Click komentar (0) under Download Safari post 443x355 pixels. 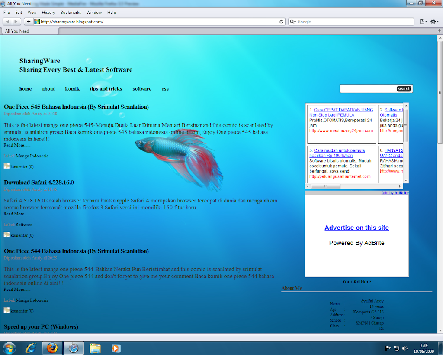pos(22,235)
